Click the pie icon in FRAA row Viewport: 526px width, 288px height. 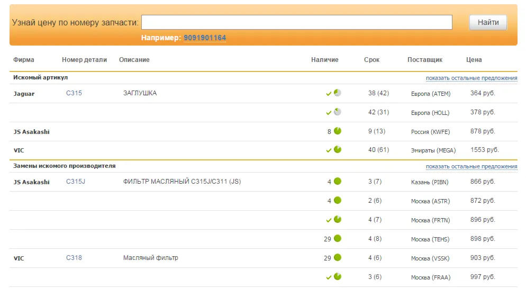coord(338,276)
